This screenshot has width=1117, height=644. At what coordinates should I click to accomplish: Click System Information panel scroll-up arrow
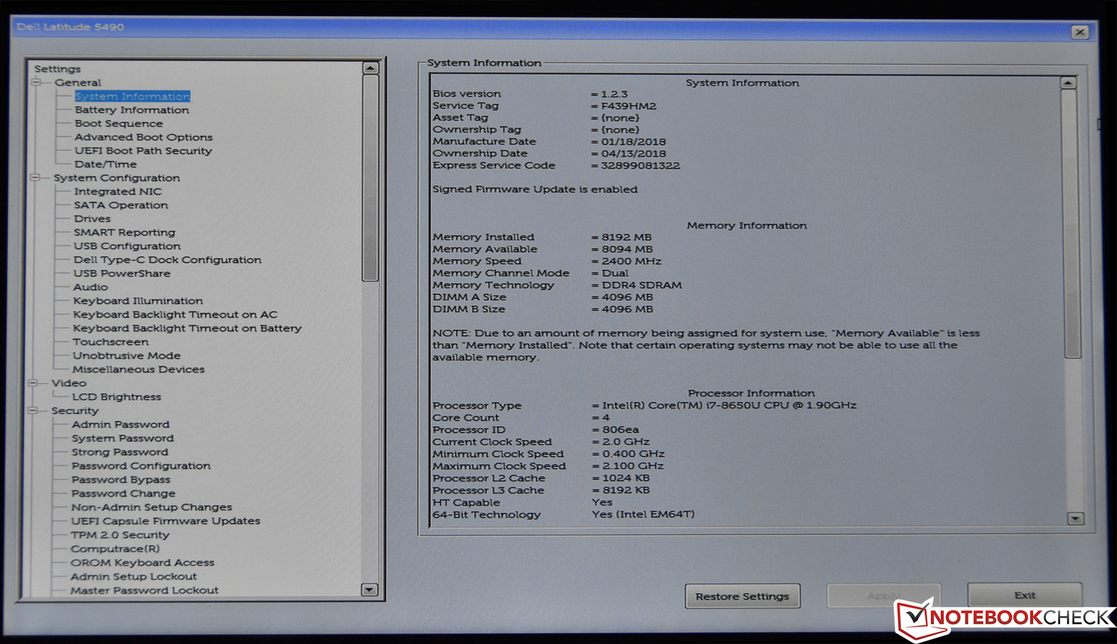click(1068, 83)
